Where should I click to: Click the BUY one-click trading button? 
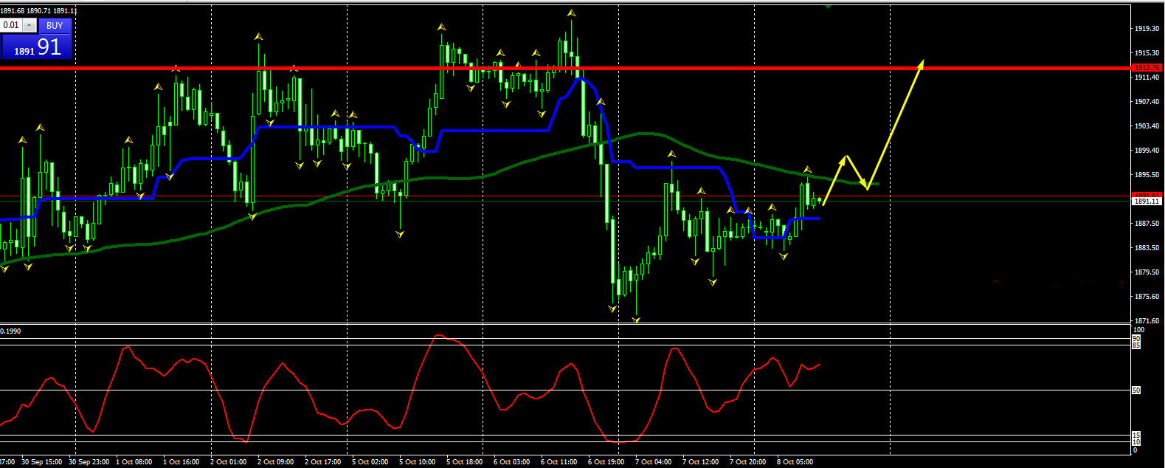[55, 25]
